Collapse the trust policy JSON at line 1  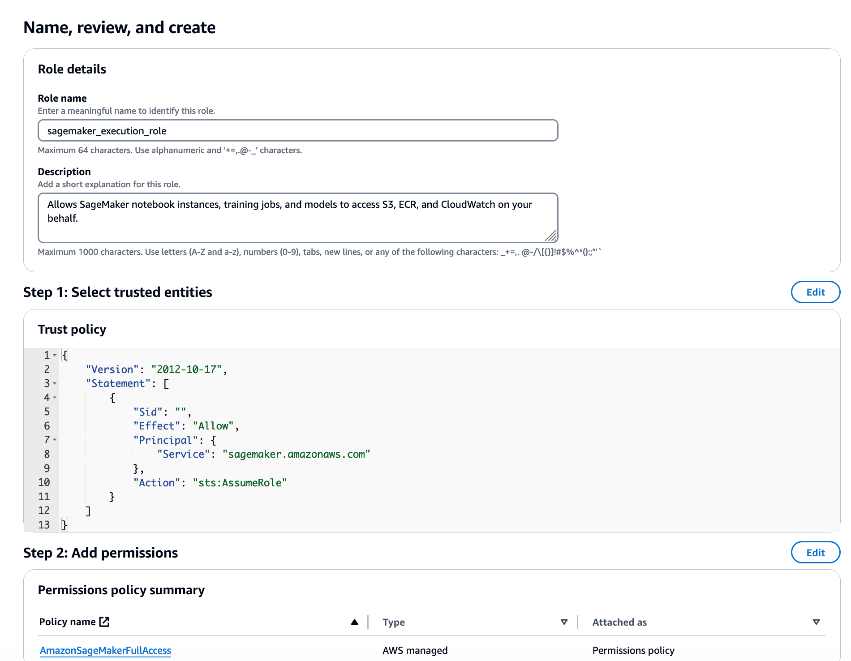click(55, 355)
